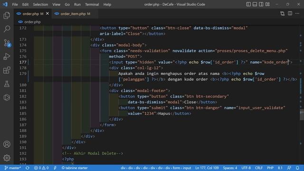
Task: Click Ln 177, Col 109 cursor position
Action: point(207,168)
